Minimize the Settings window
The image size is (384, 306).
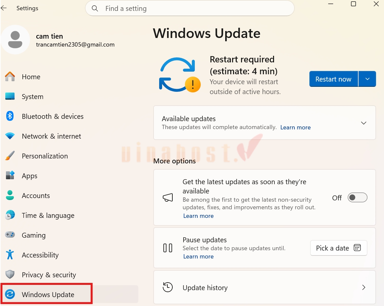pyautogui.click(x=331, y=4)
